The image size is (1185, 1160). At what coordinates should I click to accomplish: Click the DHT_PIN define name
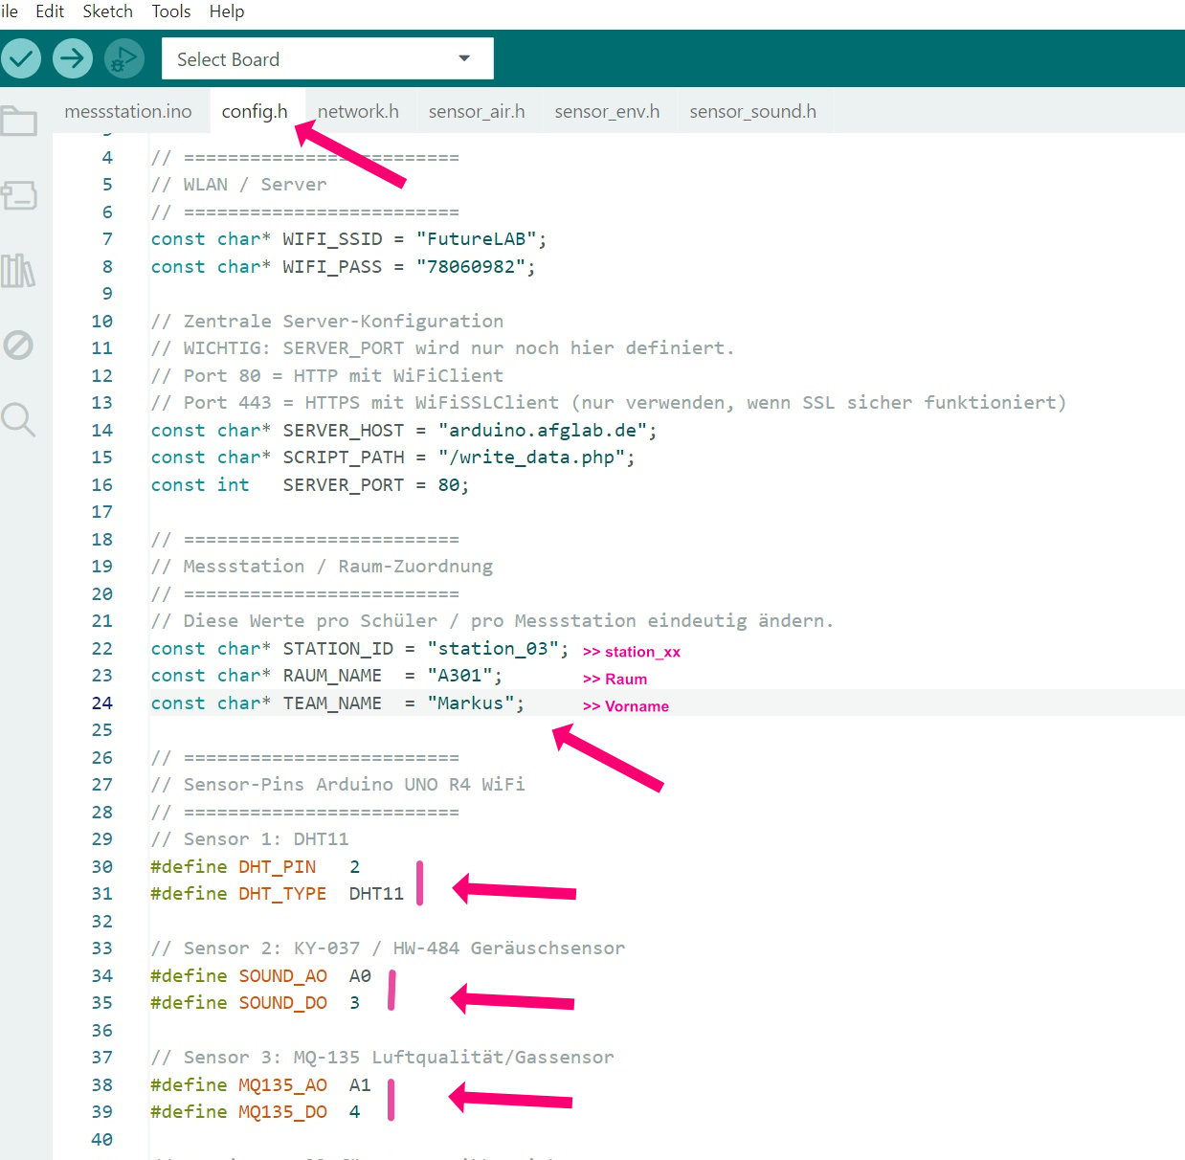tap(277, 867)
